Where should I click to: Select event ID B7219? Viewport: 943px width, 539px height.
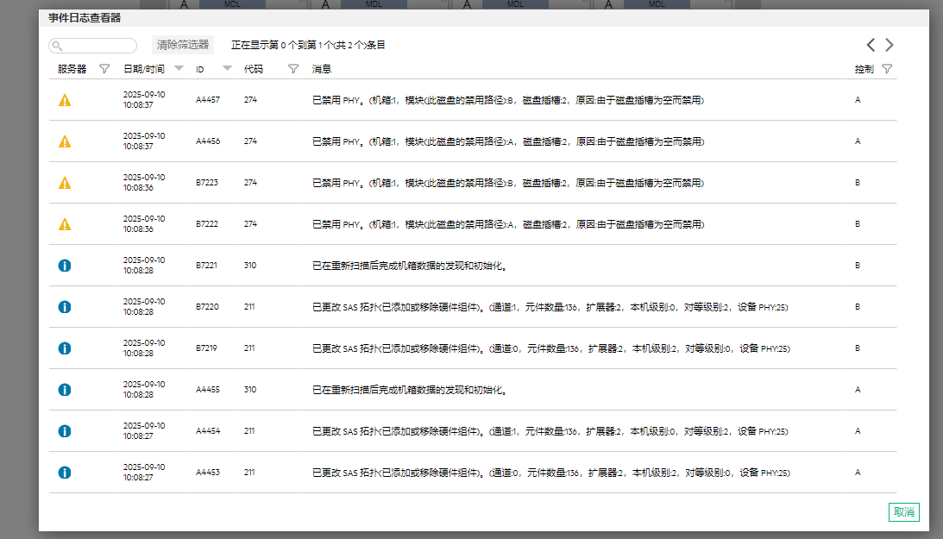206,348
